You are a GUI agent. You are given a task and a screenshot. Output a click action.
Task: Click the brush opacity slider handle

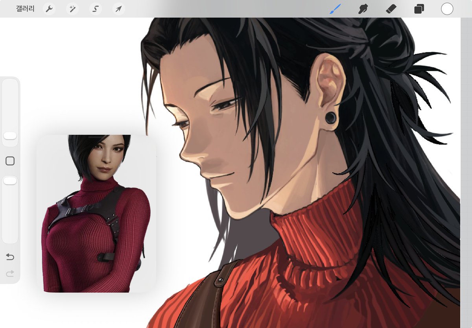pos(10,181)
